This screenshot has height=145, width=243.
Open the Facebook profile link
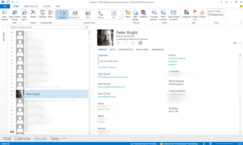pyautogui.click(x=173, y=62)
